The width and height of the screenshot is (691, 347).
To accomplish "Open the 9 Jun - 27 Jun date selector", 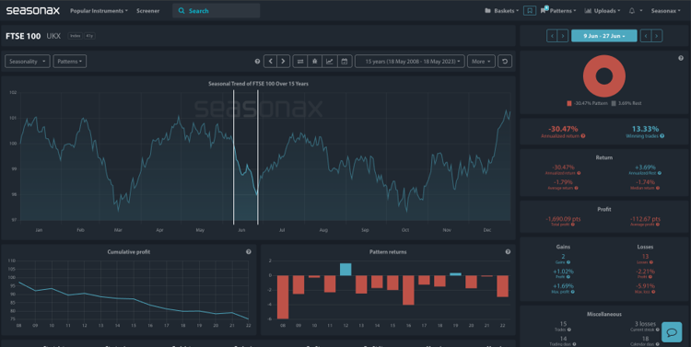I will tap(603, 36).
